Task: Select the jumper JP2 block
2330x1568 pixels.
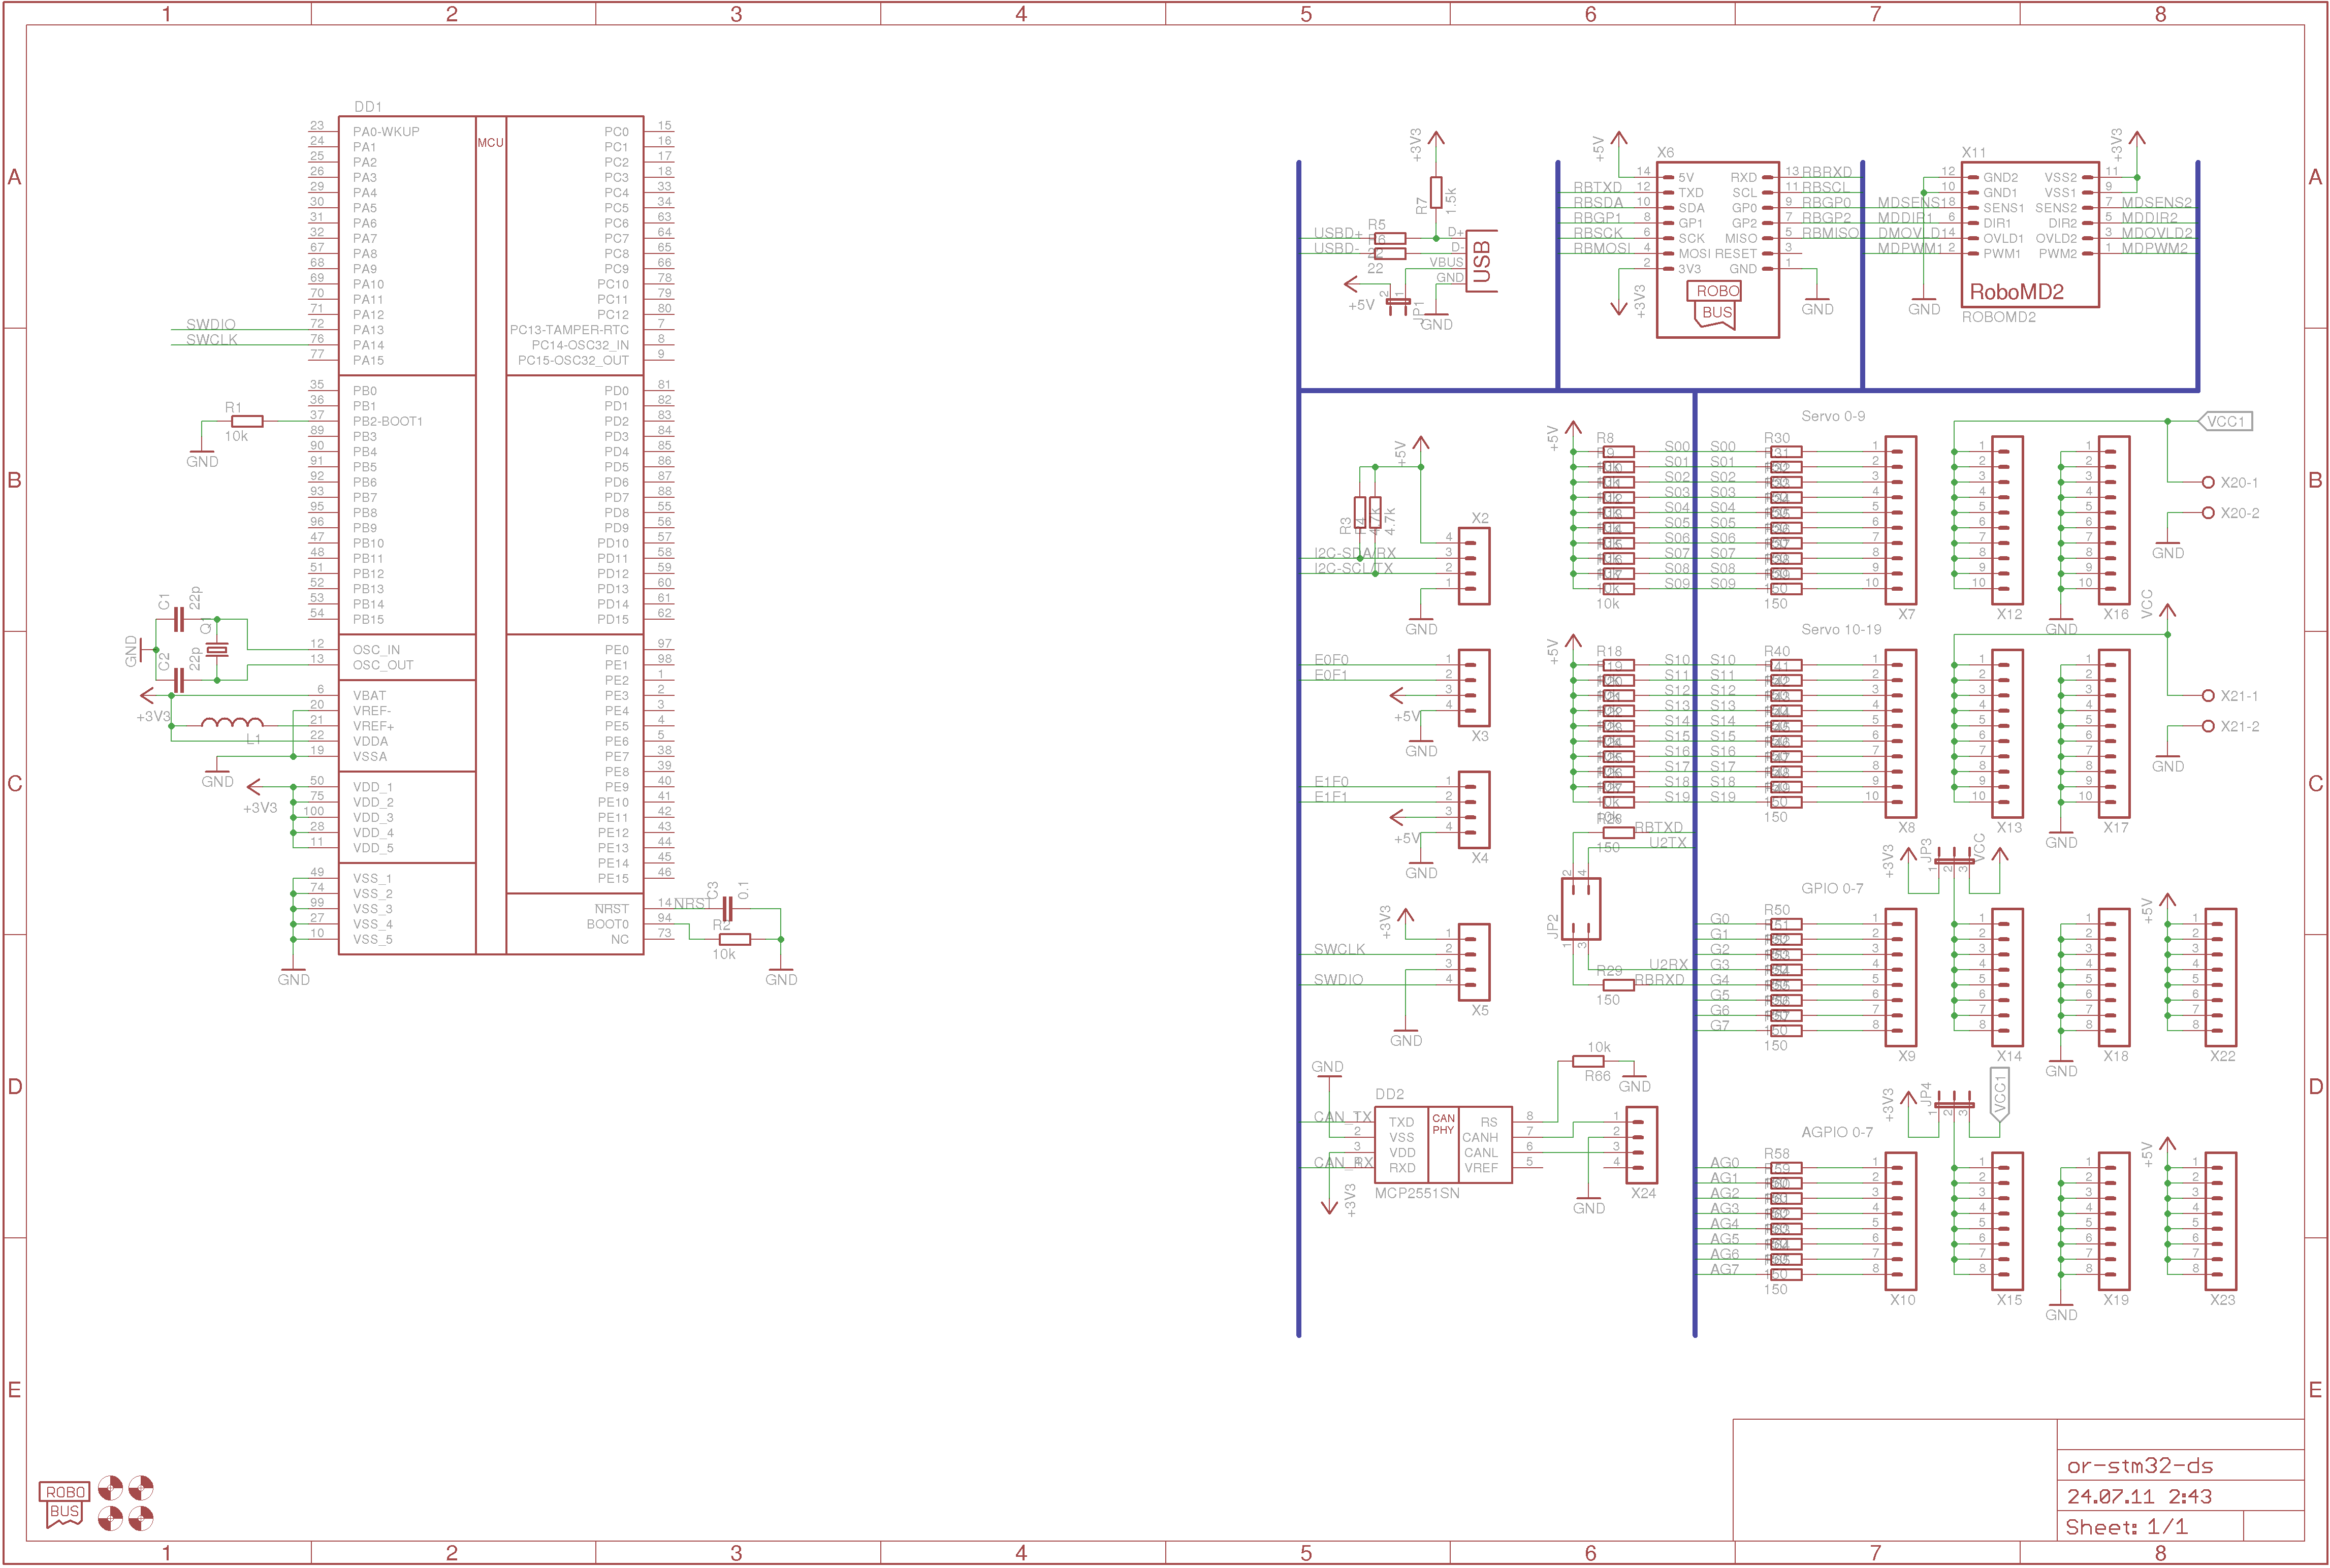Action: tap(1580, 908)
